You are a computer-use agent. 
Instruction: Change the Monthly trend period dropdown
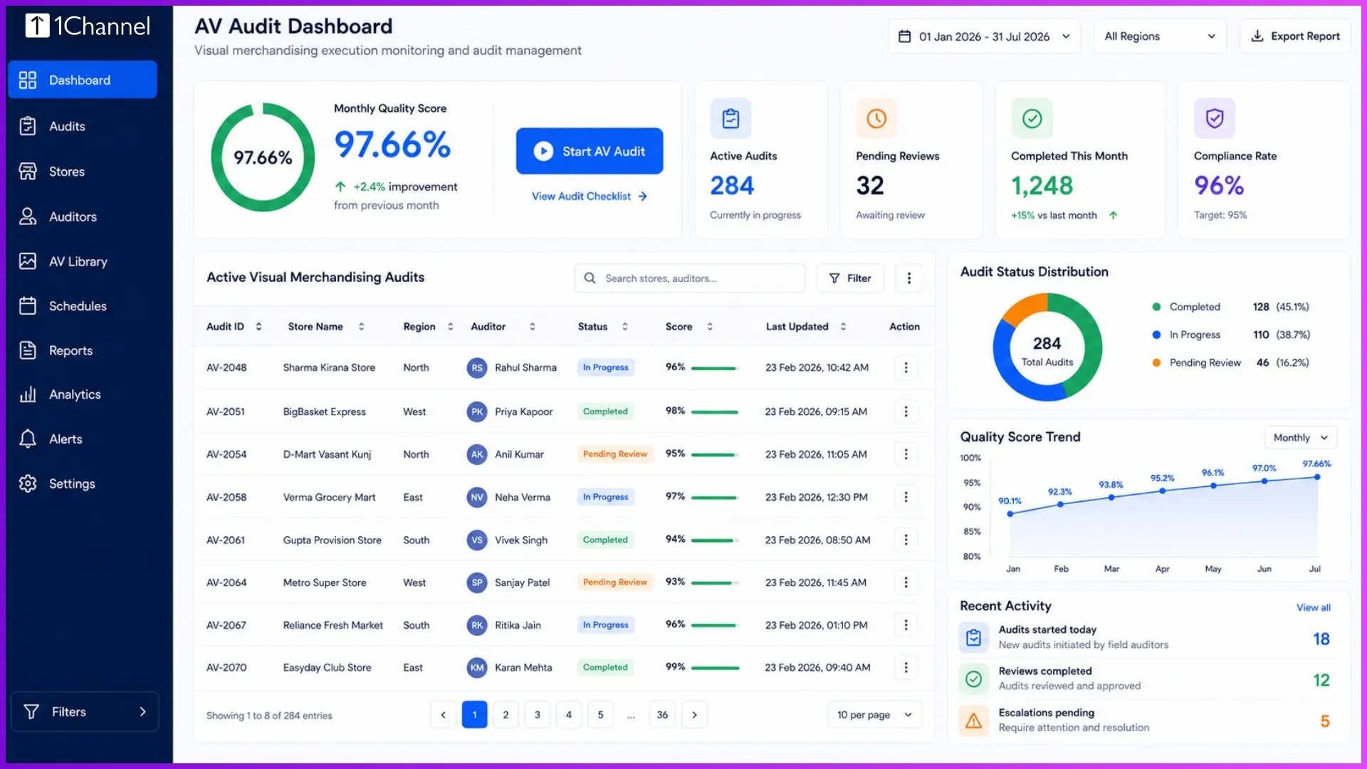1300,437
